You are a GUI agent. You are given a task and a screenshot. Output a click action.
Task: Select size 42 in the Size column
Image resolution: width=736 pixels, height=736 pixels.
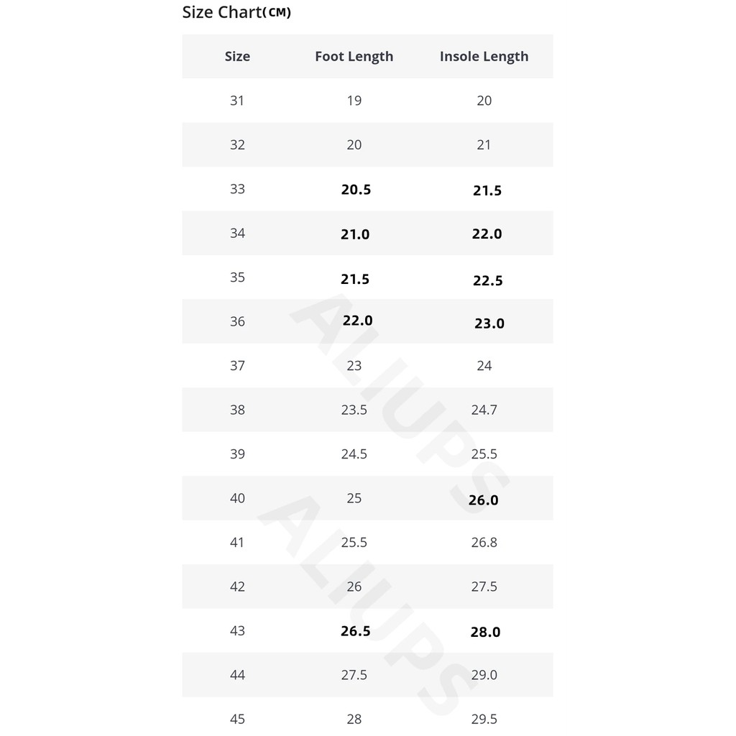pyautogui.click(x=237, y=586)
